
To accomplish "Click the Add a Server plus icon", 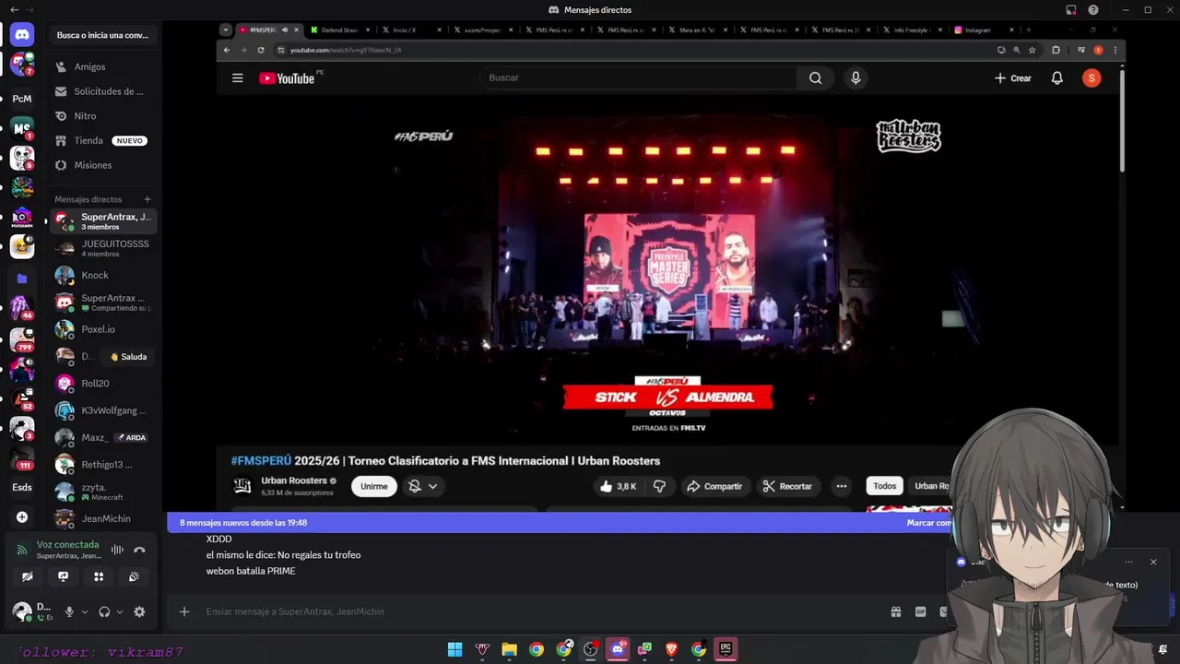I will click(x=22, y=517).
